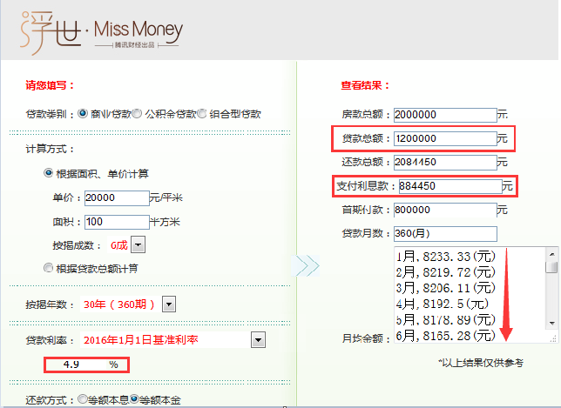Click the 单价 unit price field
The height and width of the screenshot is (408, 561).
coord(117,197)
